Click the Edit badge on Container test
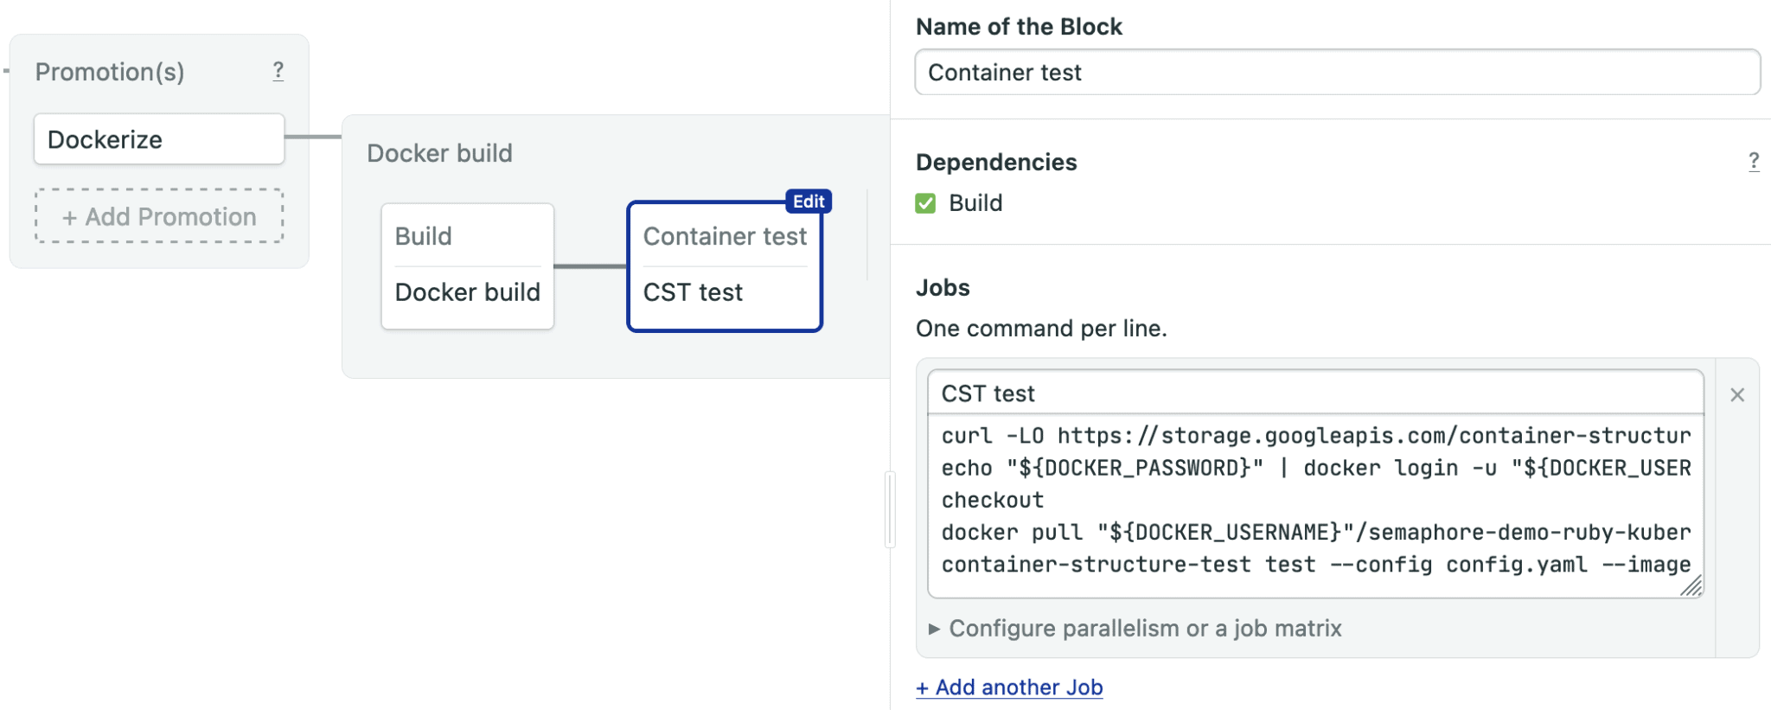This screenshot has height=710, width=1771. (x=809, y=201)
